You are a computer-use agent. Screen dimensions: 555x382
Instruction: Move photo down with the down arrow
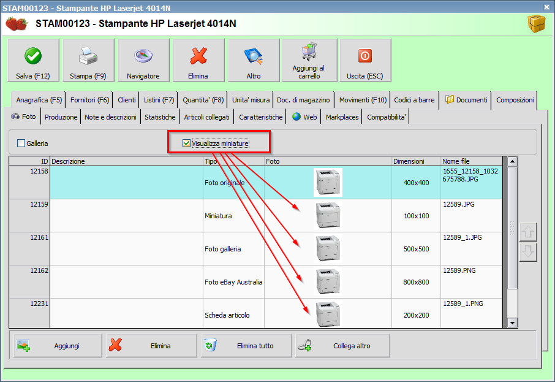[x=528, y=252]
